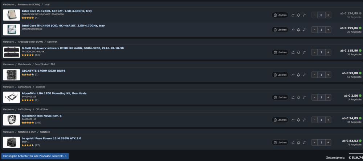
Task: Open be quiet! Pure Power product thumbnail
Action: 12,142
